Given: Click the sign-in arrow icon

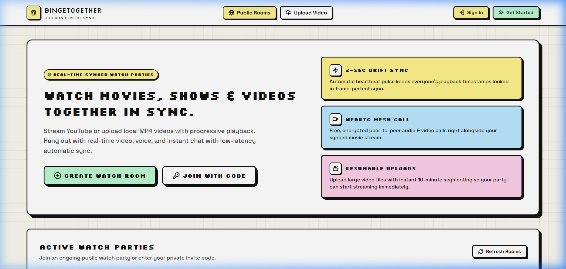Looking at the screenshot, I should [462, 13].
